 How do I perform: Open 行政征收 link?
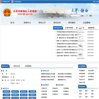pos(44,91)
